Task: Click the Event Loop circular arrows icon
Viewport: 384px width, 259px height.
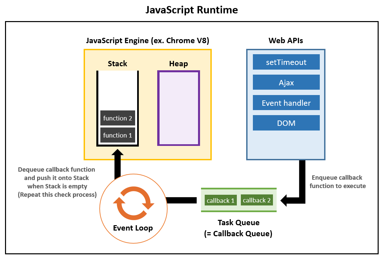Action: [x=133, y=203]
